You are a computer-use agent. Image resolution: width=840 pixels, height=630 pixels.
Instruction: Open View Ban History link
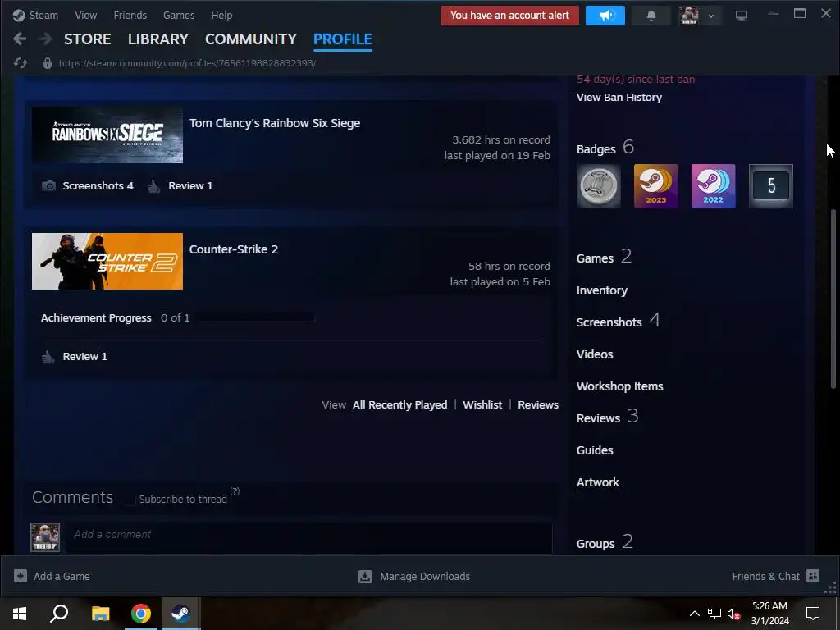[619, 98]
